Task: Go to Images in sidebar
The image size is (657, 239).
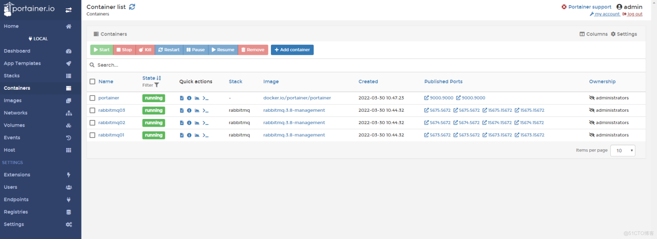Action: point(13,101)
